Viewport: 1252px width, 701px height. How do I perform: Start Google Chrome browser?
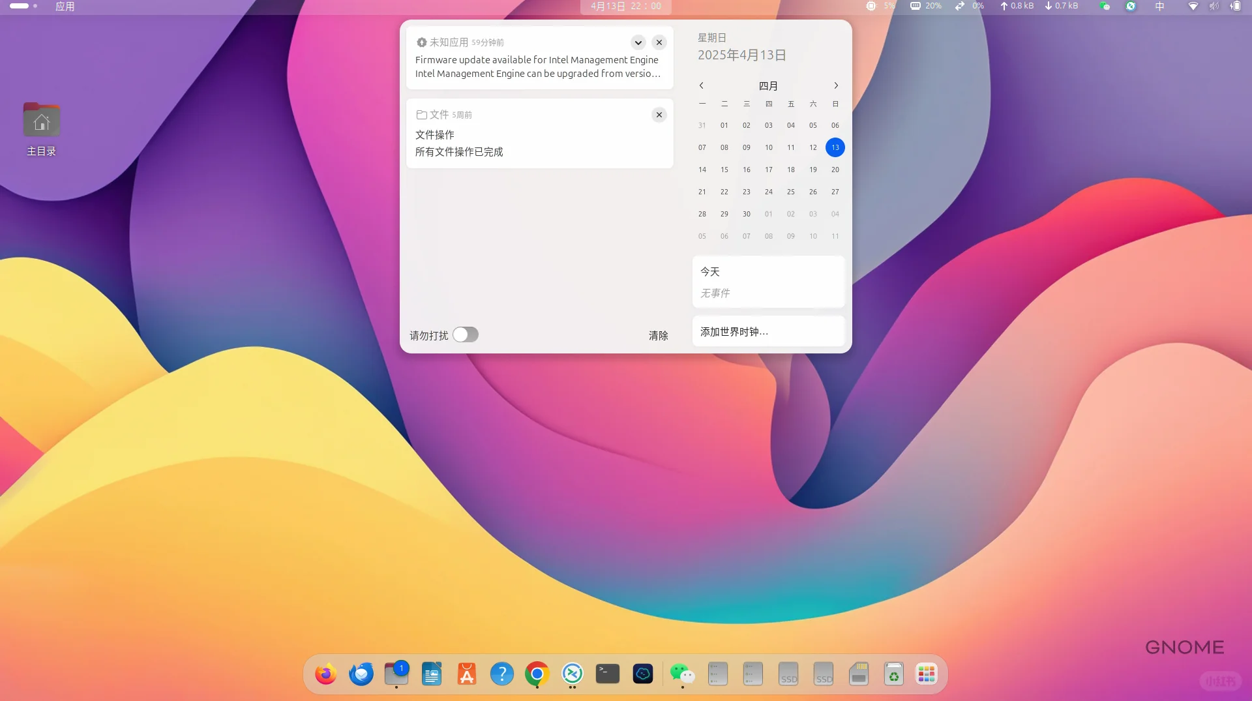(x=537, y=674)
